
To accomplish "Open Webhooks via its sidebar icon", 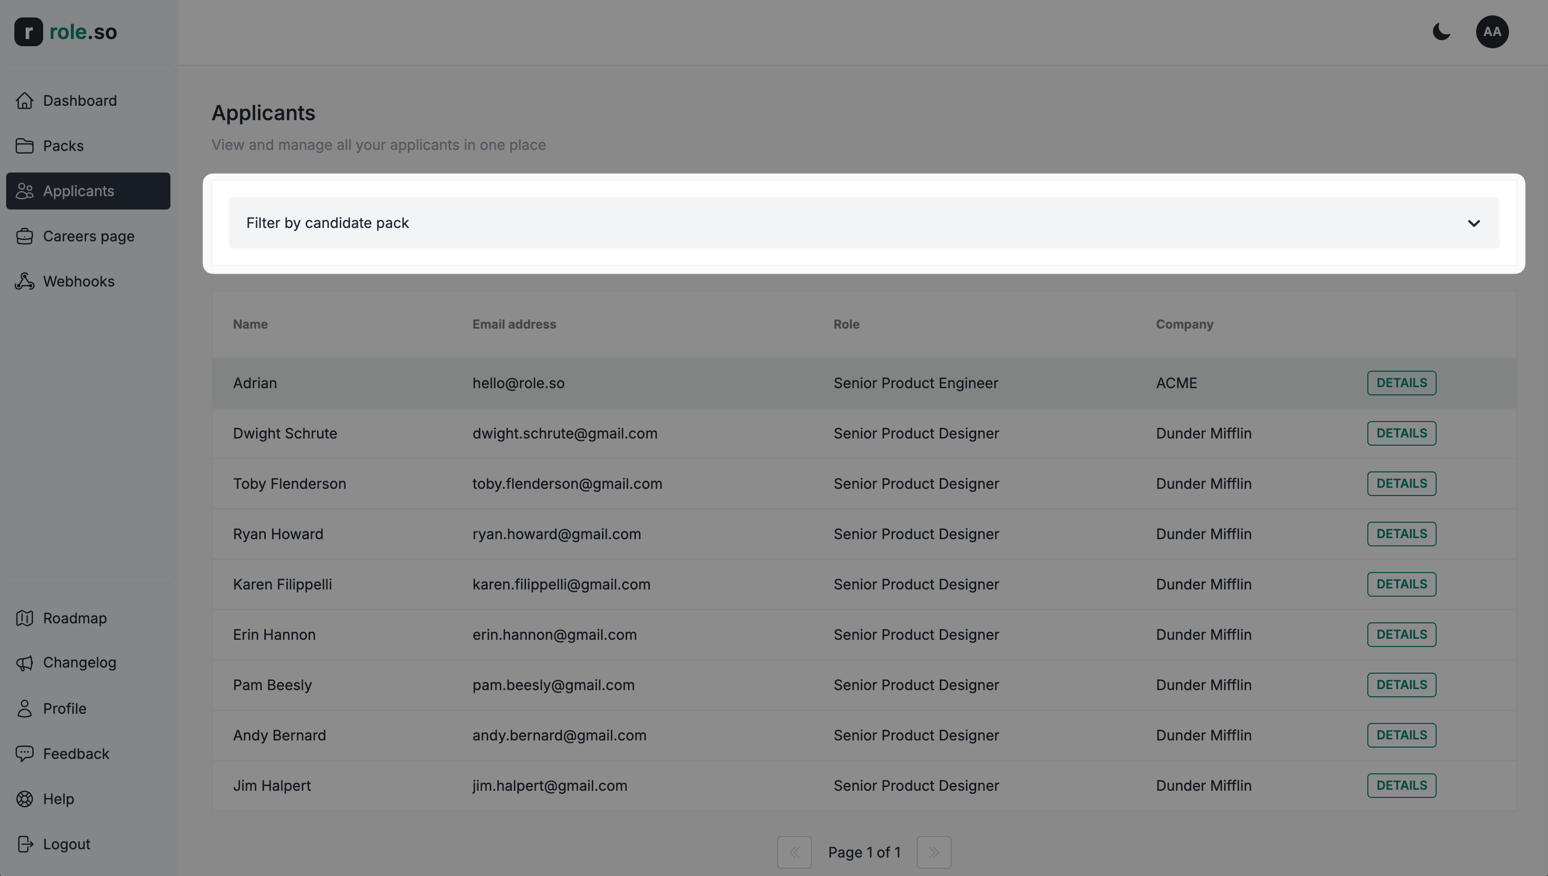I will coord(25,281).
